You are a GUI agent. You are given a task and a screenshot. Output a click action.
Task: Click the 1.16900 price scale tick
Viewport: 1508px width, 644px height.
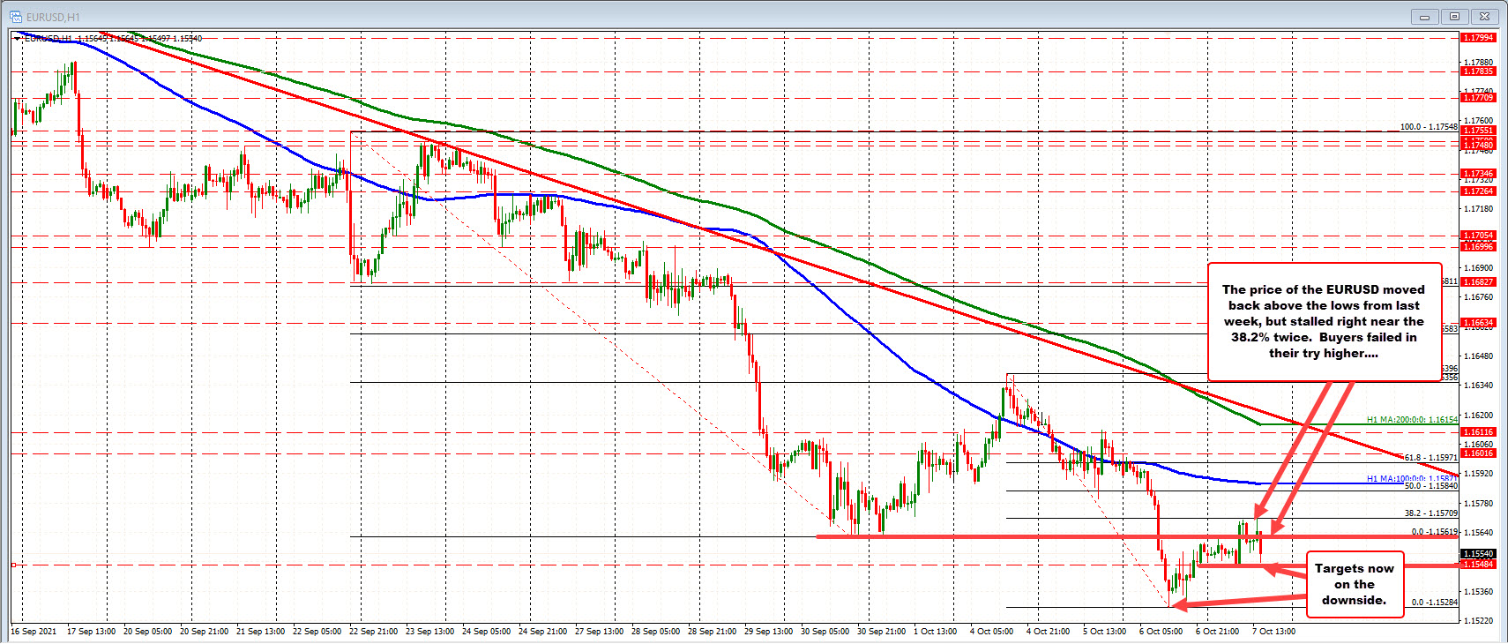coord(1479,267)
